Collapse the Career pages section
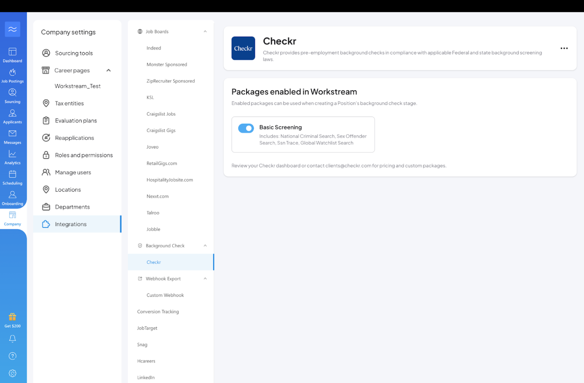 click(x=109, y=71)
